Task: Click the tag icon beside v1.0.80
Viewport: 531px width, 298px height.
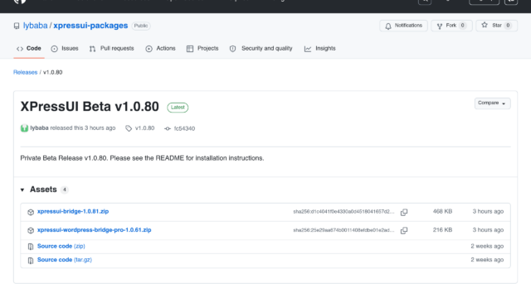Action: click(x=129, y=128)
